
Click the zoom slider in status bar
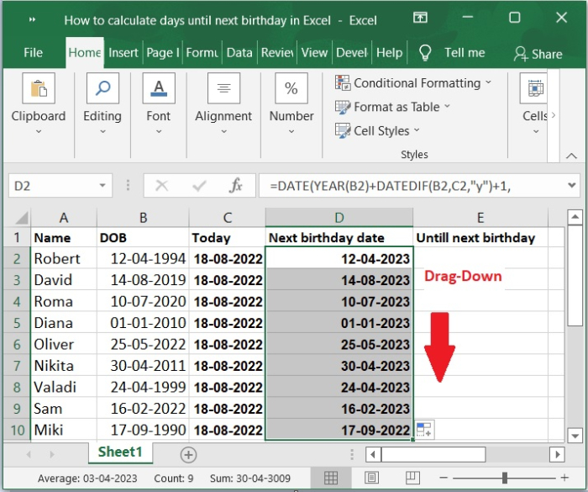(504, 479)
